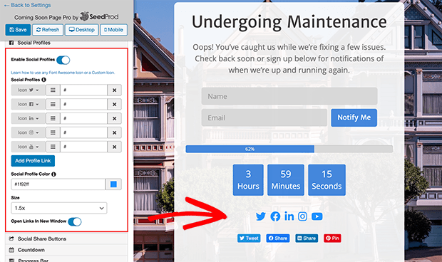Focus the social profile color hex field
442x262 pixels.
[58, 184]
